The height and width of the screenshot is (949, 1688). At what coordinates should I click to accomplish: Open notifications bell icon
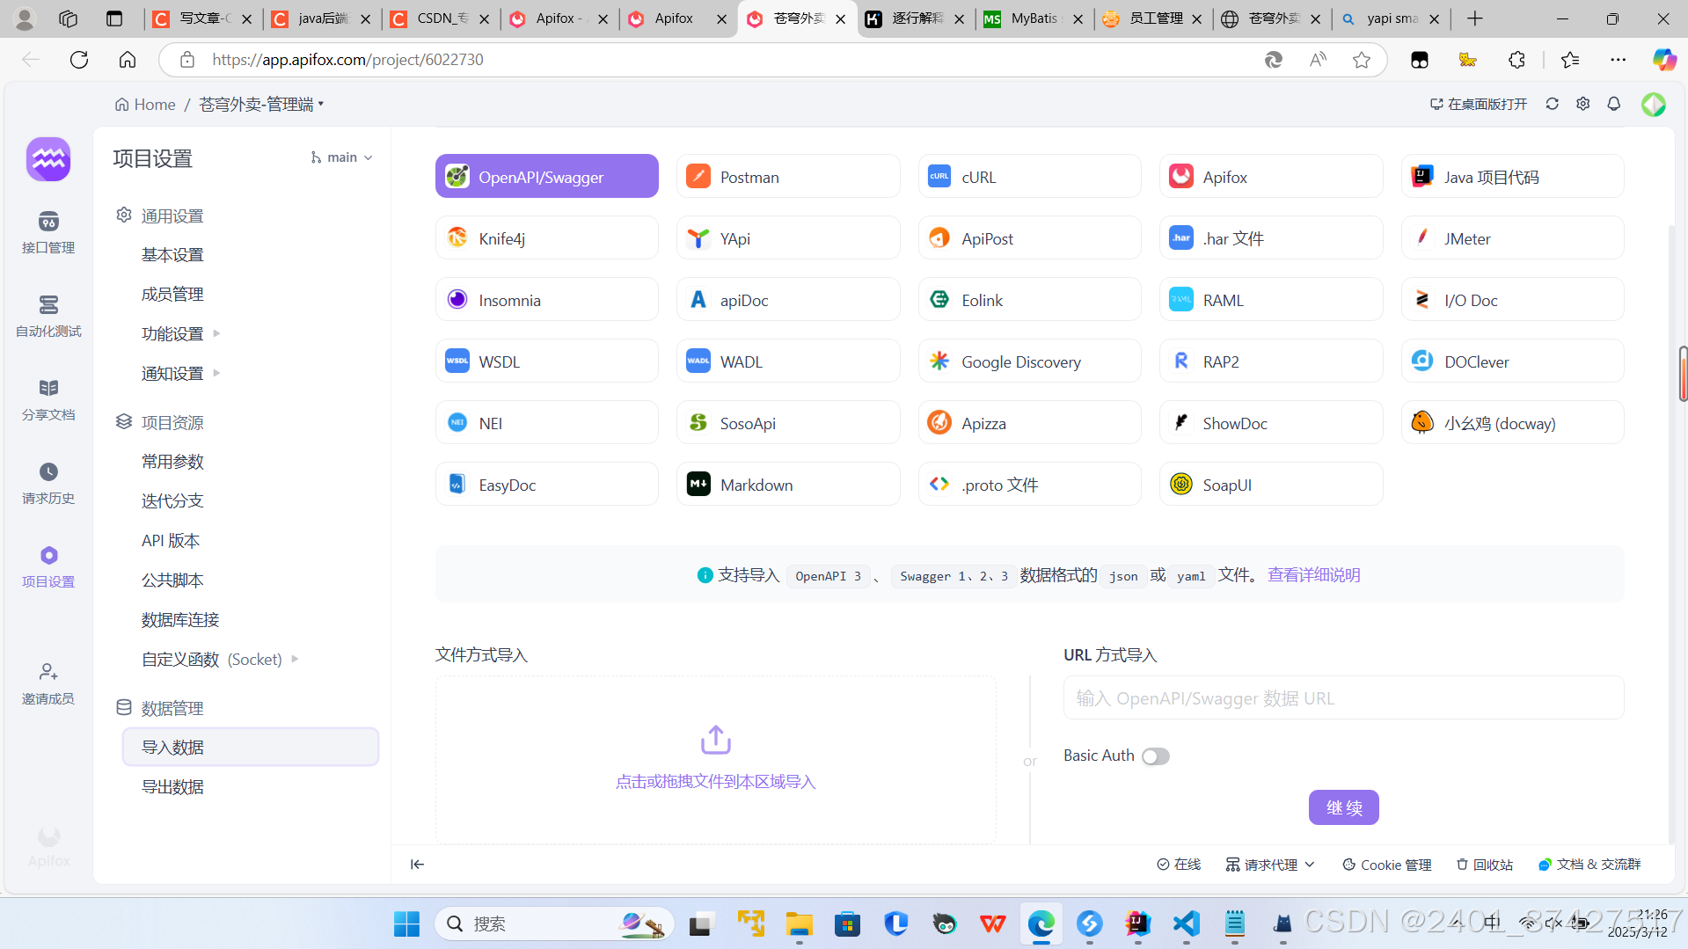pyautogui.click(x=1613, y=104)
